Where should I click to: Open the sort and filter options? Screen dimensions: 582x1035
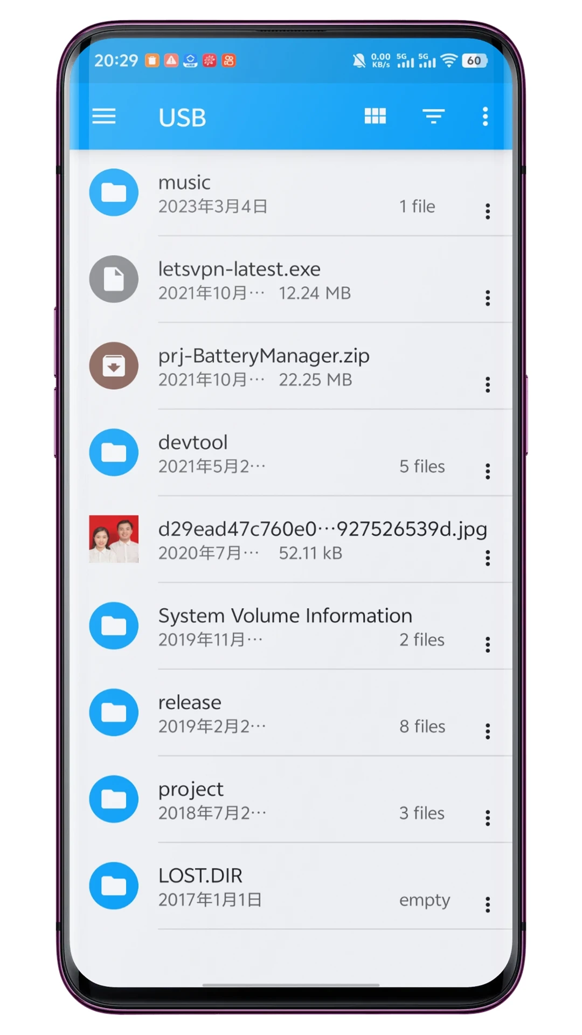coord(433,116)
